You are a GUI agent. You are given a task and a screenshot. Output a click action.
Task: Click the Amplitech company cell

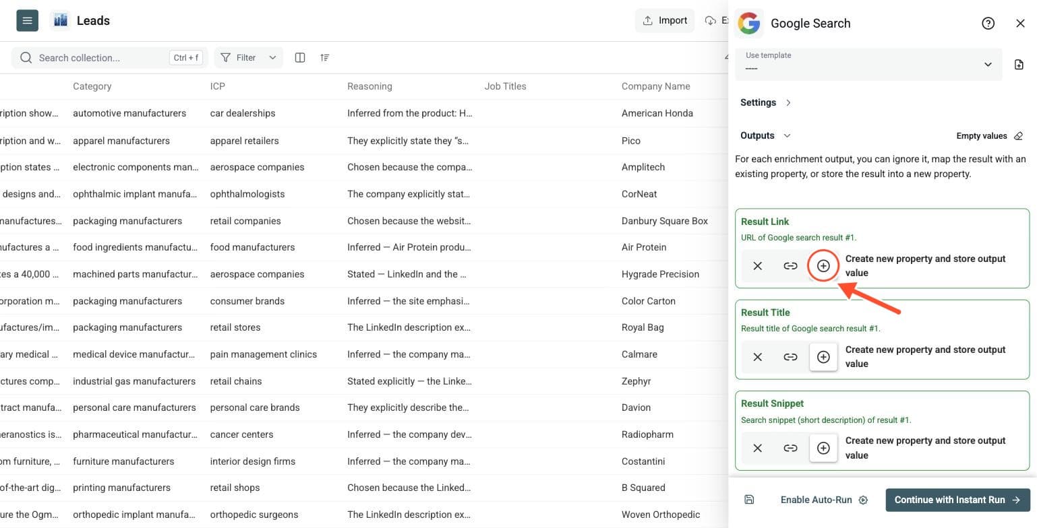point(643,167)
